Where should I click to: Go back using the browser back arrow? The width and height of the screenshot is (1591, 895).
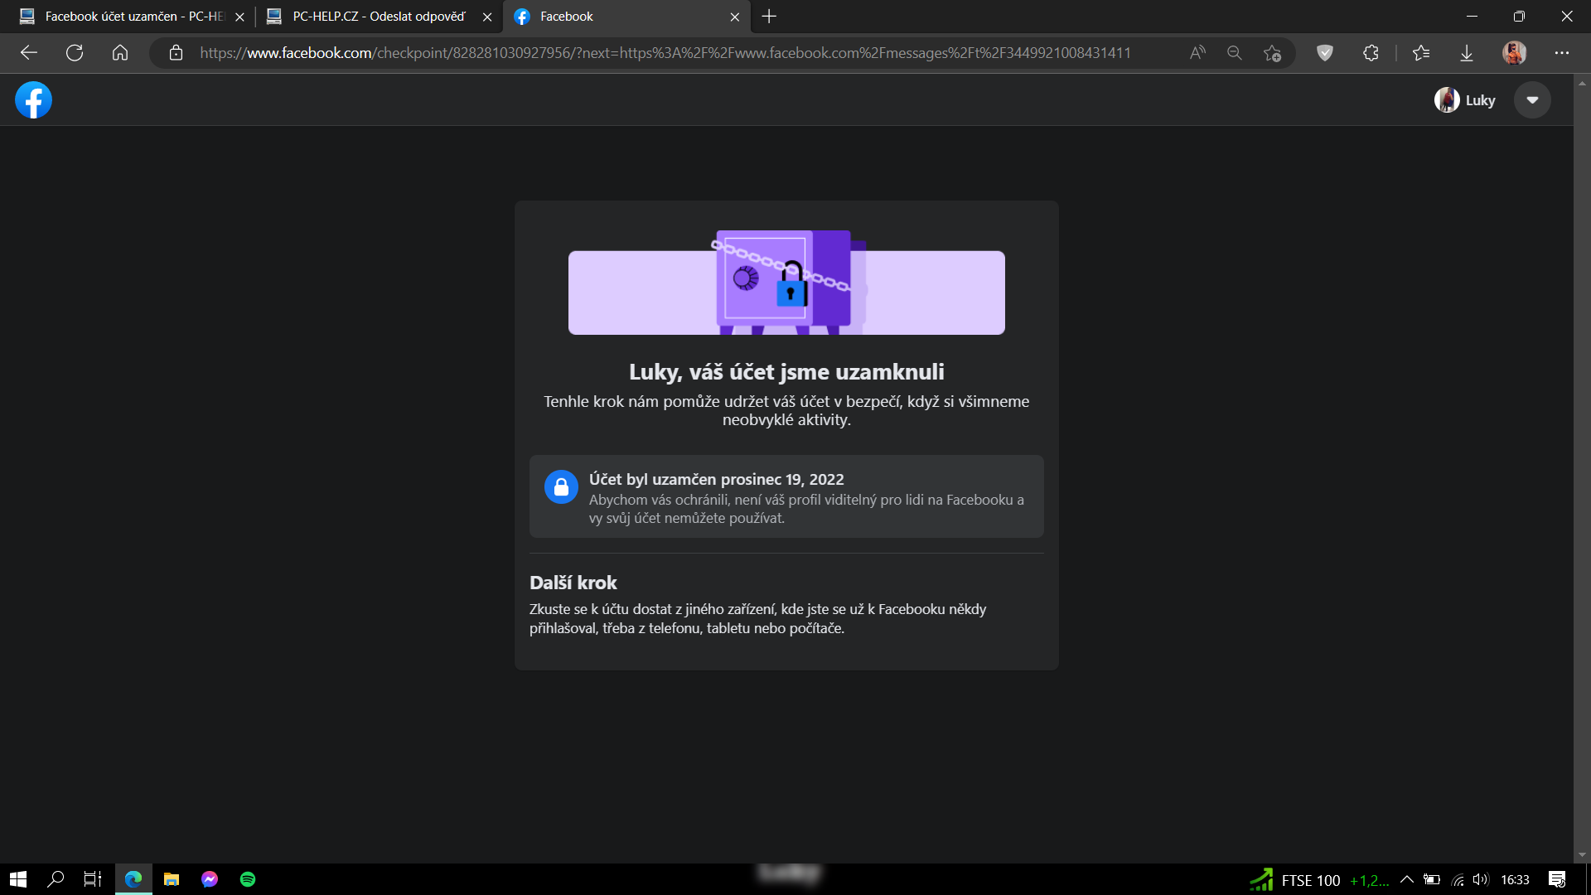pyautogui.click(x=29, y=53)
